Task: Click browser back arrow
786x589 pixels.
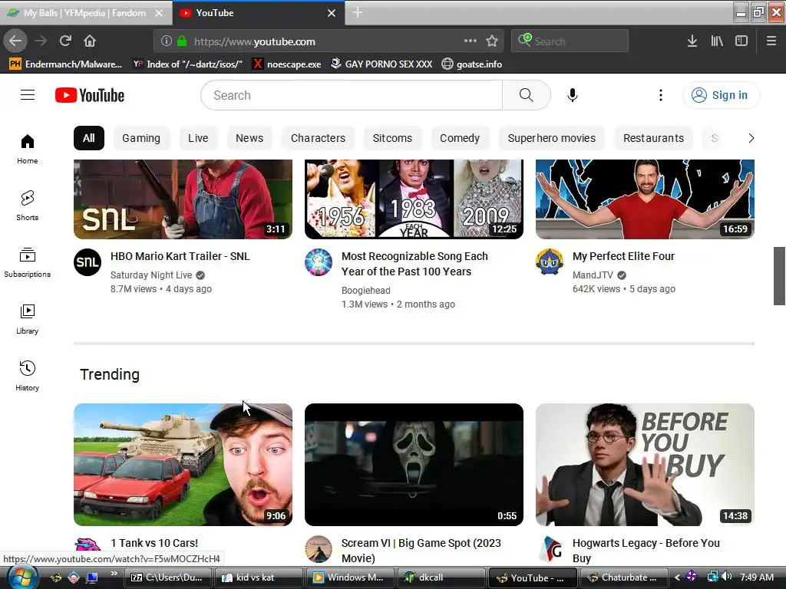Action: (15, 41)
